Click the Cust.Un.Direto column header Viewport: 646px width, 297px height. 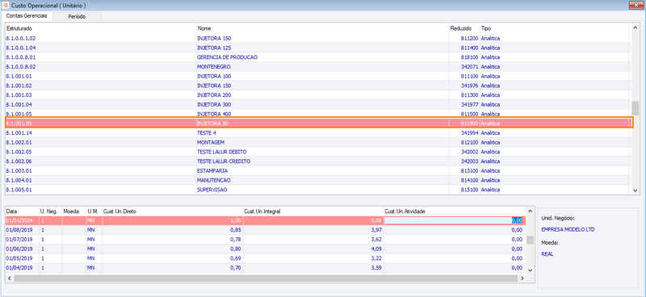[173, 211]
